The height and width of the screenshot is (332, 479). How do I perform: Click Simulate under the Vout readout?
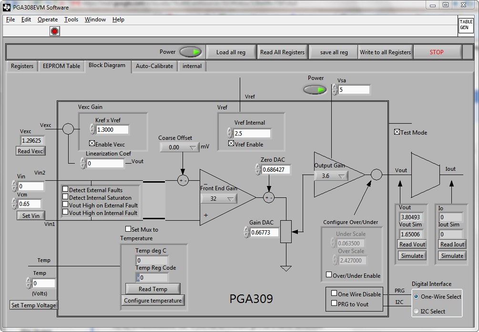pos(411,255)
